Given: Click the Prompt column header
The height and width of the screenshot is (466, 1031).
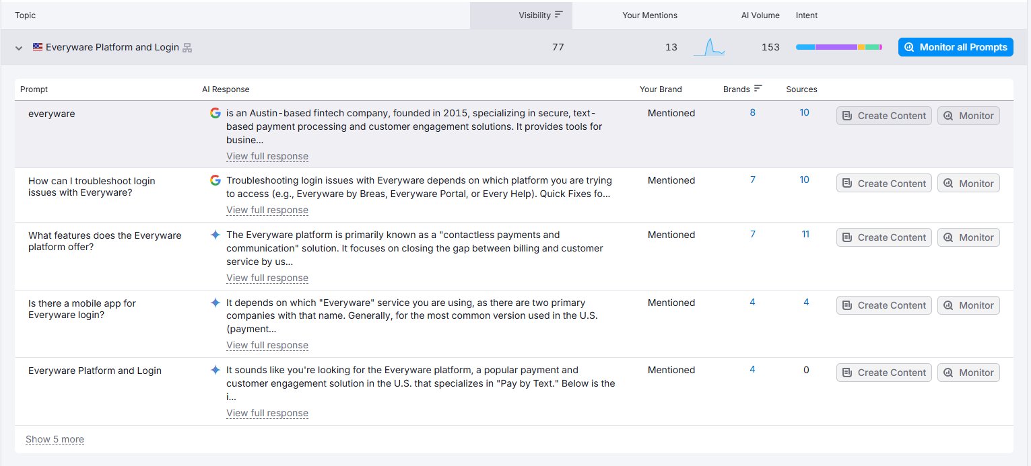Looking at the screenshot, I should point(34,89).
